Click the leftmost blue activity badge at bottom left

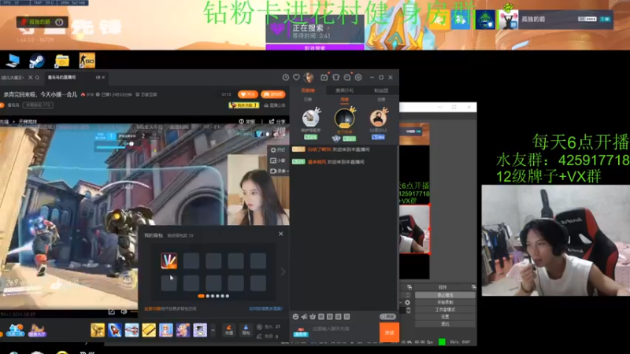[x=15, y=330]
